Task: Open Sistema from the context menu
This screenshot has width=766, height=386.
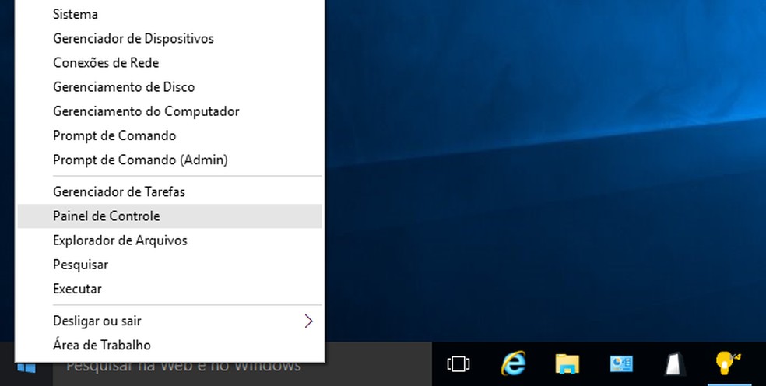Action: pyautogui.click(x=169, y=14)
